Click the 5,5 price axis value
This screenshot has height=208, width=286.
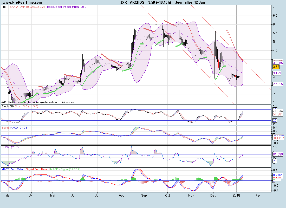pos(275,33)
